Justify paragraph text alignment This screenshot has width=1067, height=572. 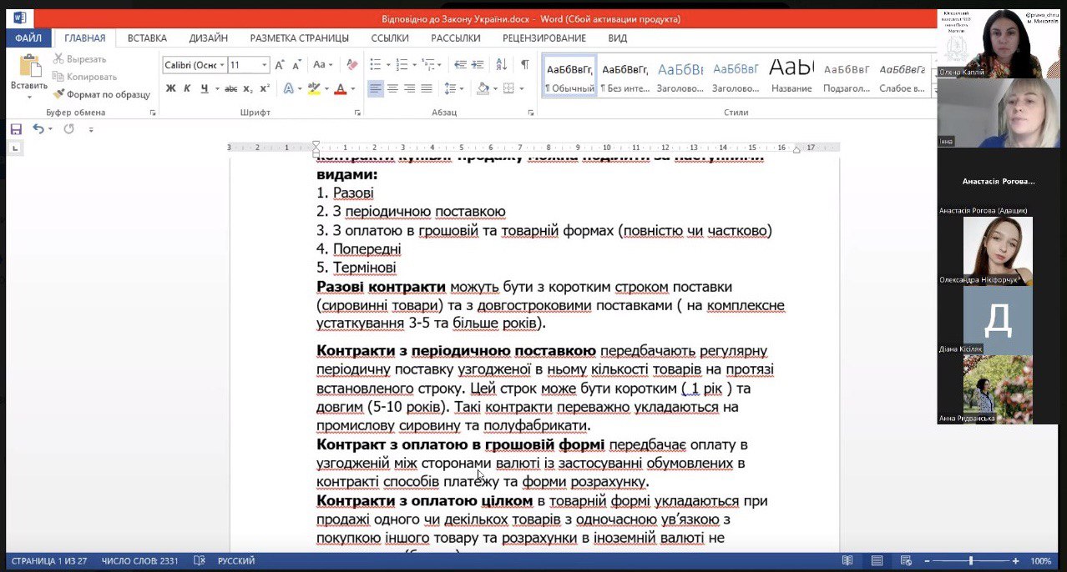(427, 88)
